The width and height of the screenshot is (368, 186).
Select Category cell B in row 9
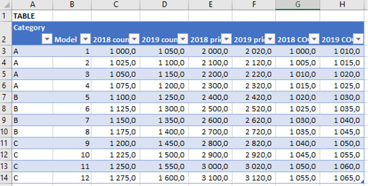32,120
